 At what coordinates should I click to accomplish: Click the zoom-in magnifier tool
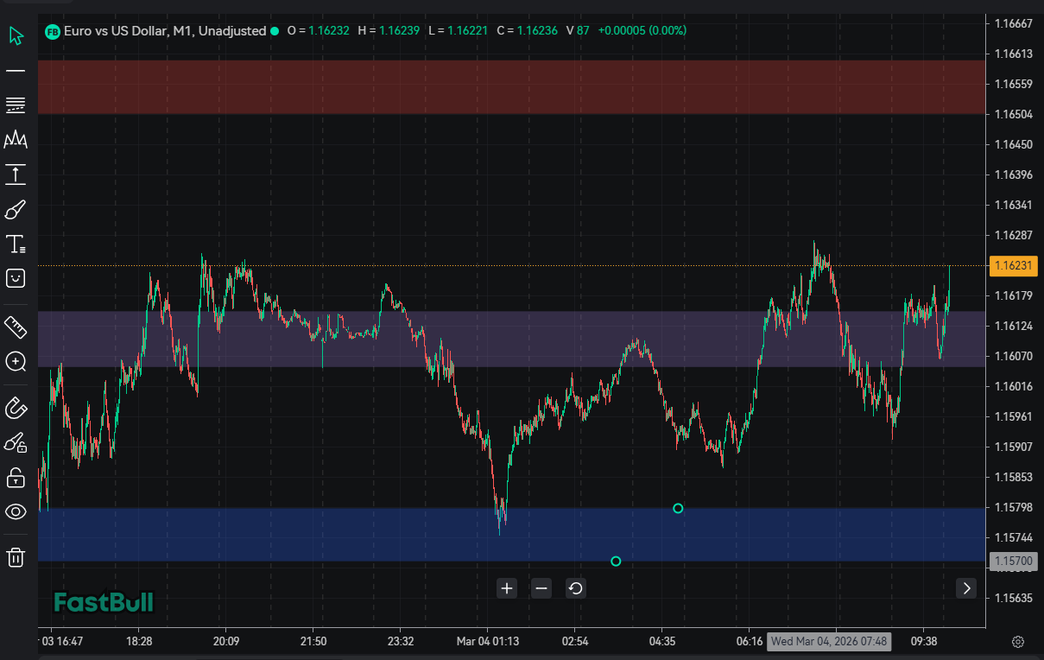16,361
